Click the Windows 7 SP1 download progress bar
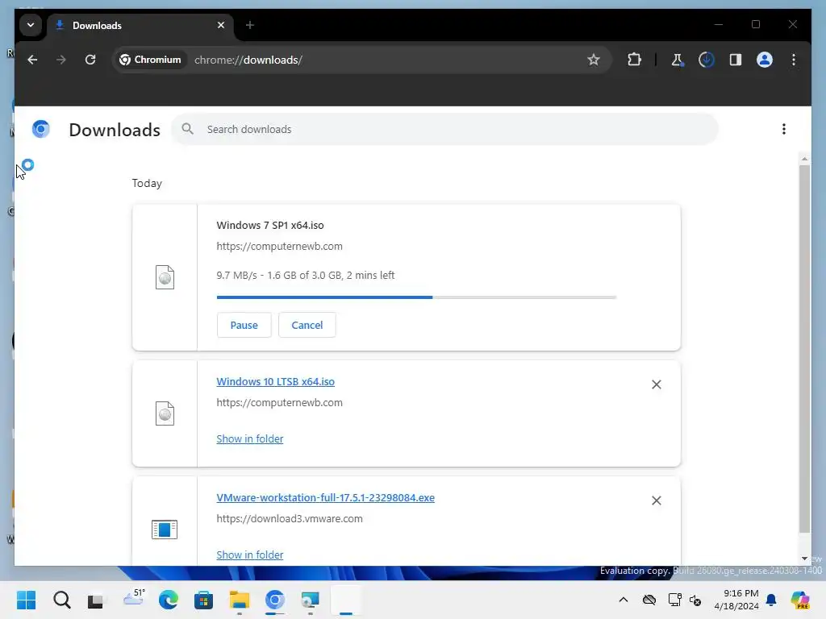The height and width of the screenshot is (619, 826). pyautogui.click(x=416, y=297)
